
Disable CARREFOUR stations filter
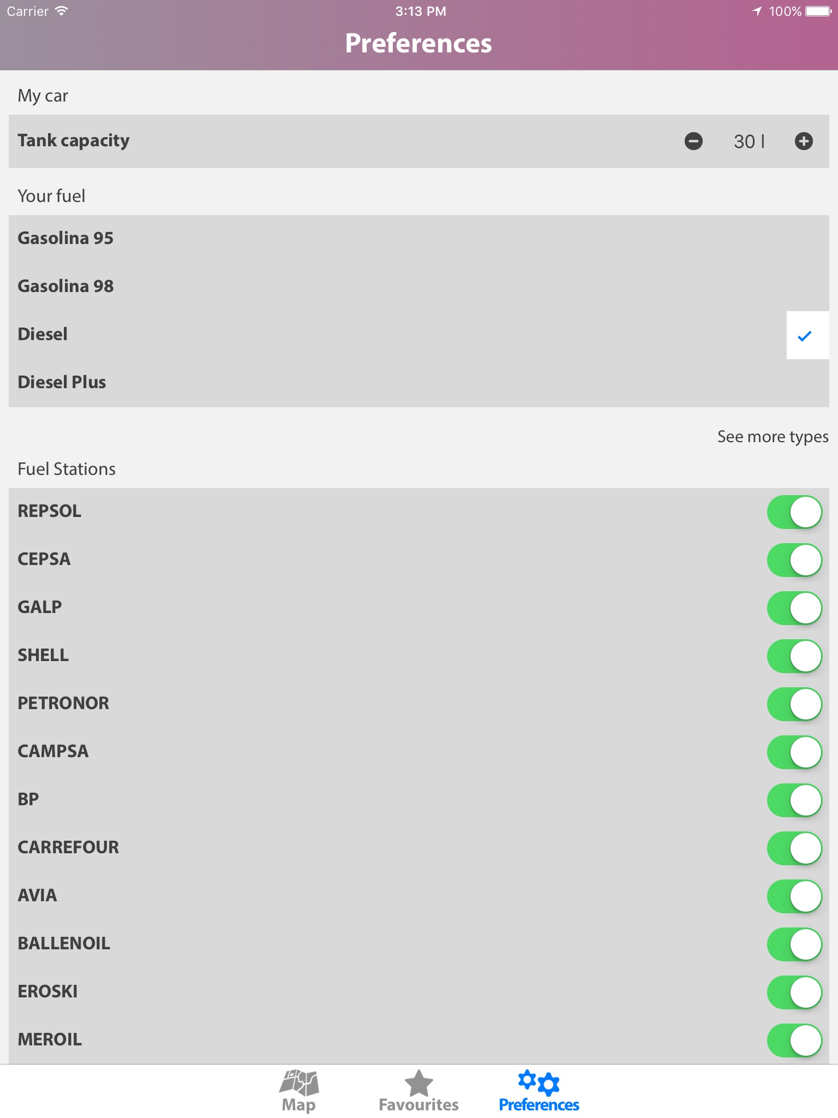794,848
